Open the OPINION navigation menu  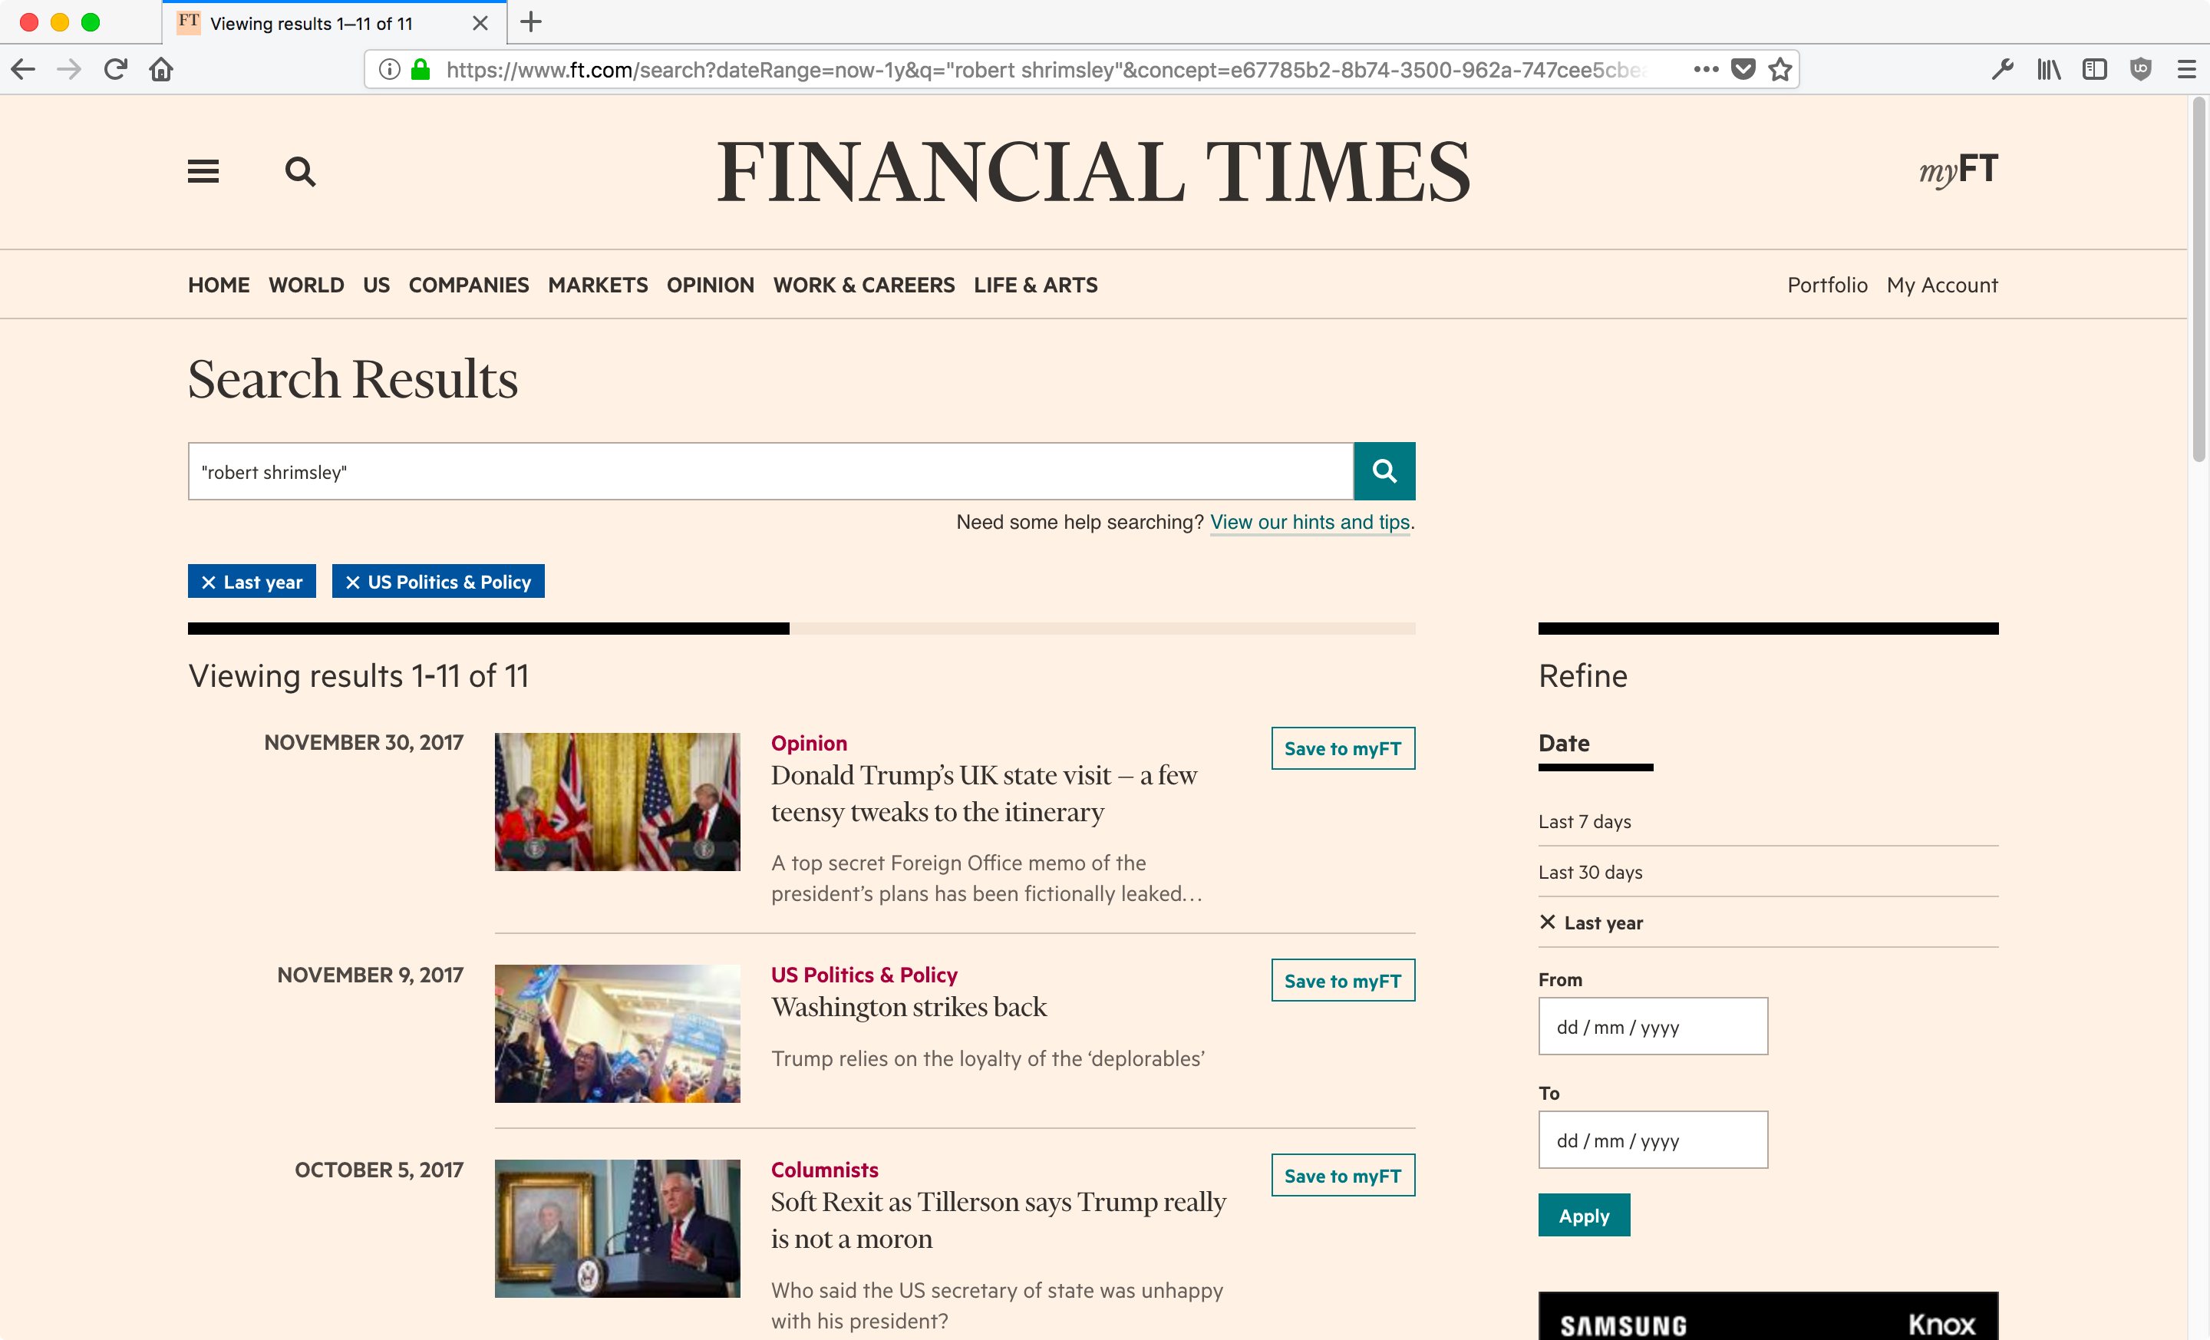[709, 284]
